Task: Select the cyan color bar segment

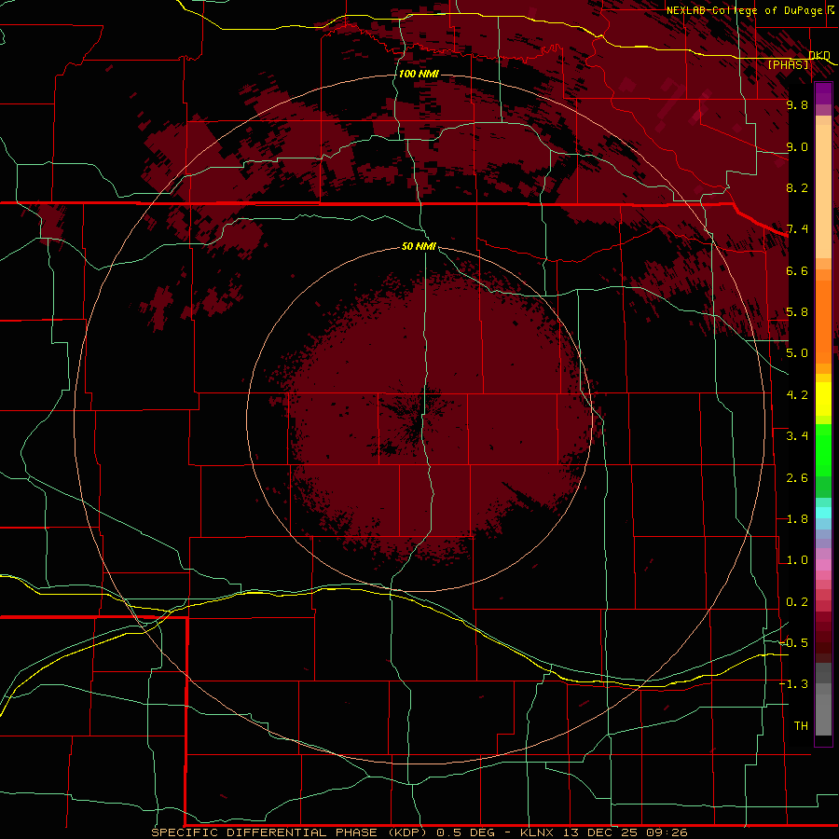Action: click(x=823, y=513)
